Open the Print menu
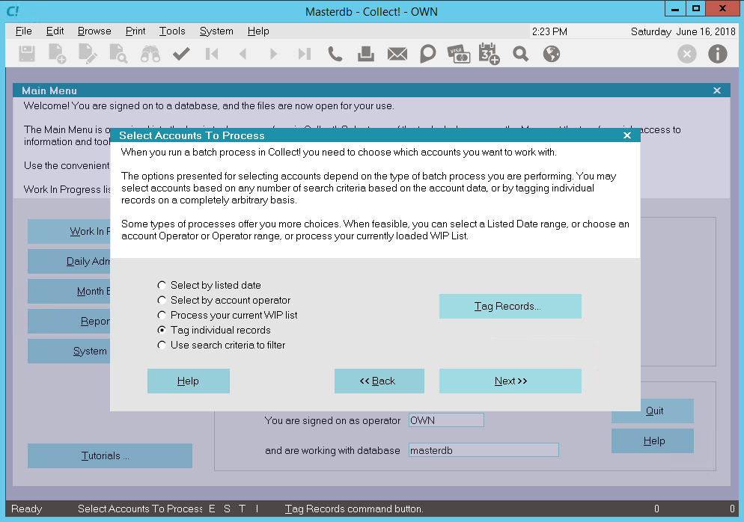The height and width of the screenshot is (522, 744). (x=135, y=31)
